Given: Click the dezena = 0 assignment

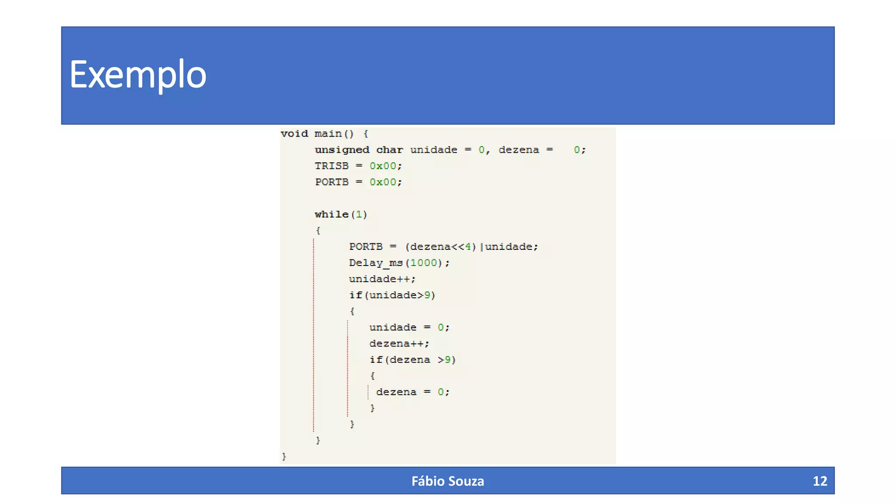Looking at the screenshot, I should tap(413, 392).
